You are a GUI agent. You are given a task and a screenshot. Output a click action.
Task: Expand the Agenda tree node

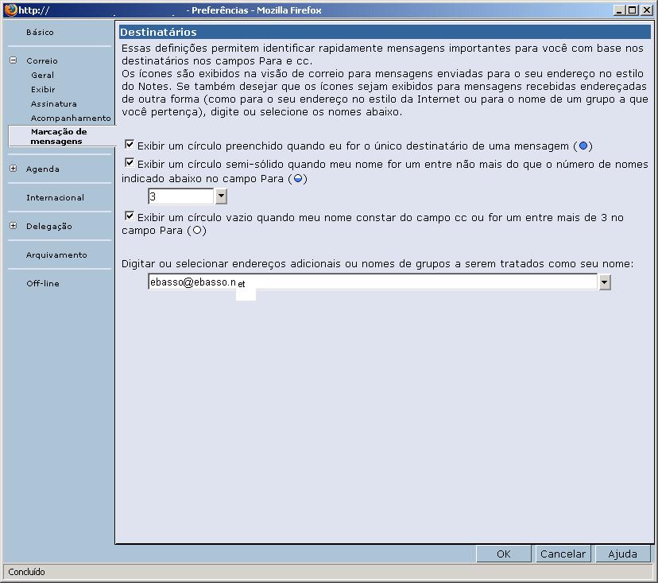(x=14, y=169)
